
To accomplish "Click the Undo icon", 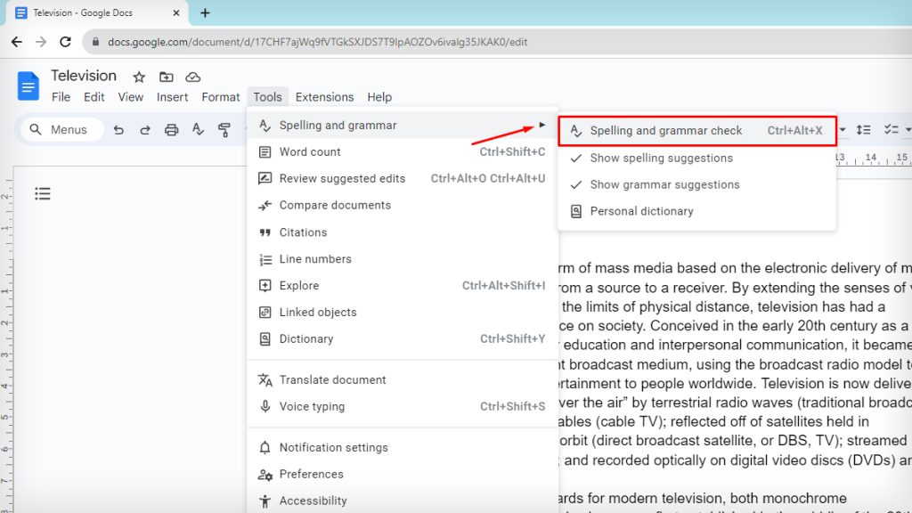I will 120,129.
